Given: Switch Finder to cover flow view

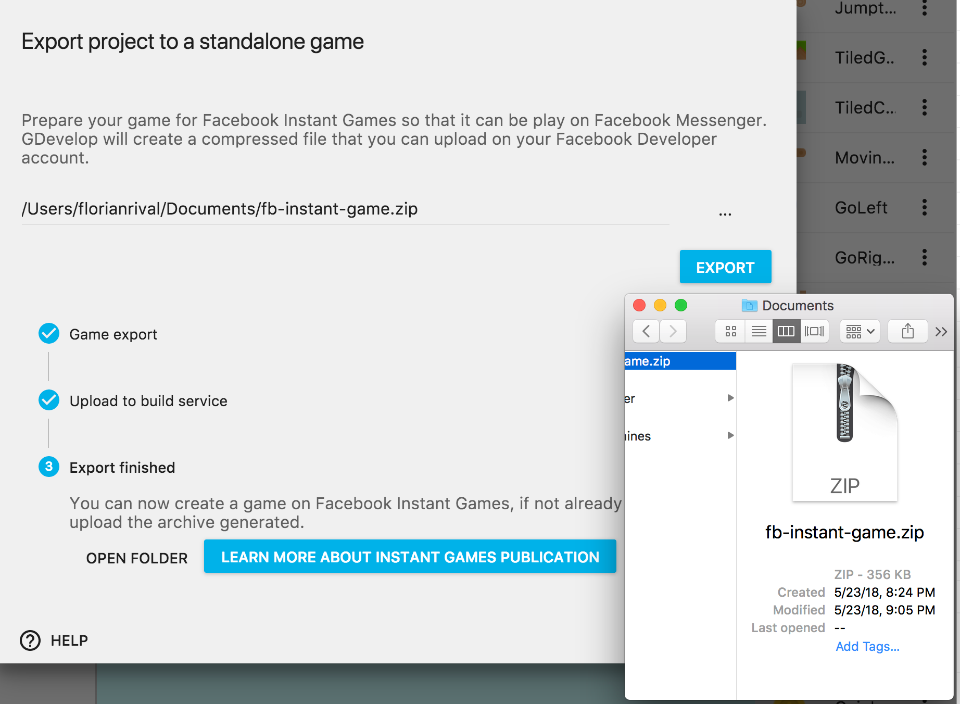Looking at the screenshot, I should click(814, 331).
